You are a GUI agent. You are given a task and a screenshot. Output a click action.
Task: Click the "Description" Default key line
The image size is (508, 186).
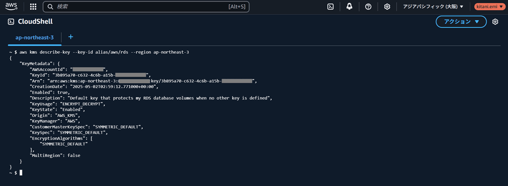[151, 98]
